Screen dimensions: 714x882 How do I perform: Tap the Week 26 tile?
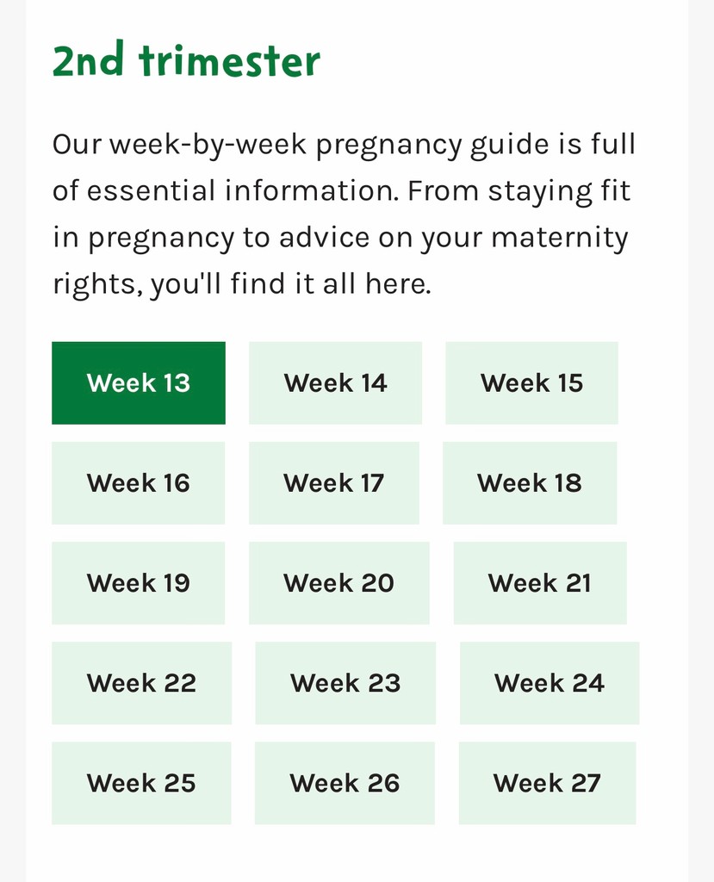[x=345, y=784]
